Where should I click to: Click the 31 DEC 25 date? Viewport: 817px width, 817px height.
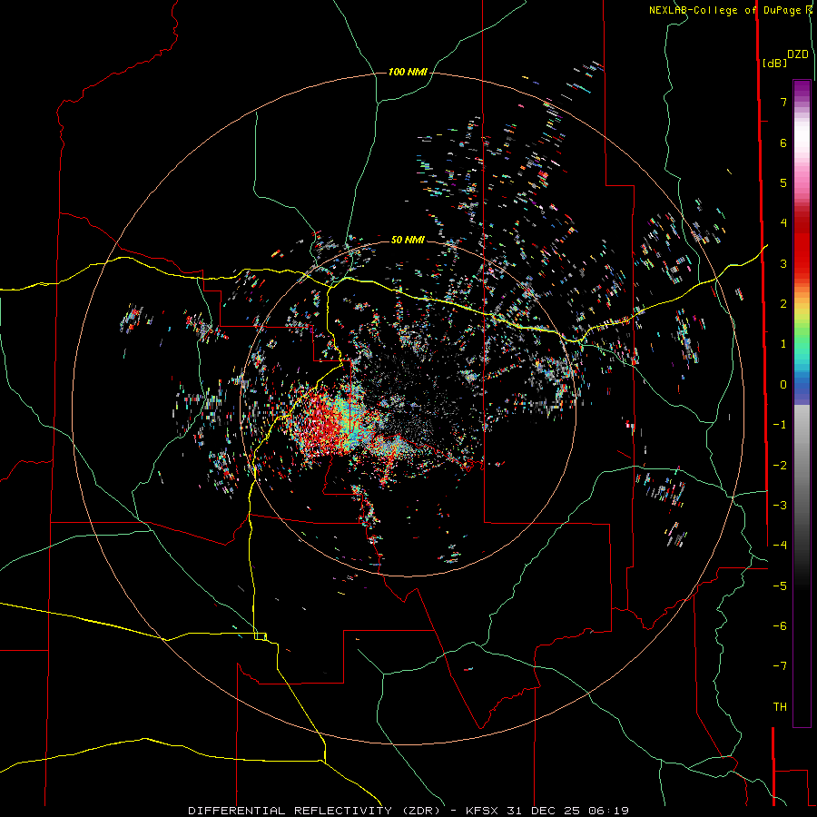point(544,811)
